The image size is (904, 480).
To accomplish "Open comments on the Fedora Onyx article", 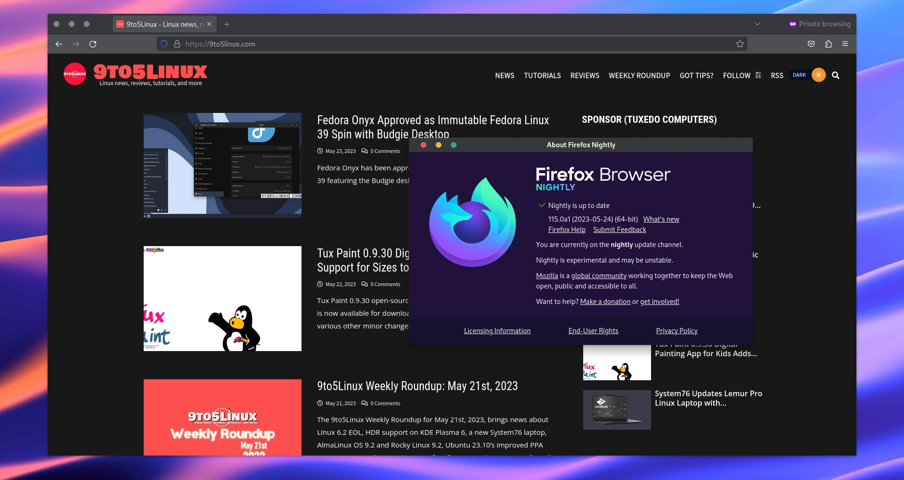I will coord(381,151).
